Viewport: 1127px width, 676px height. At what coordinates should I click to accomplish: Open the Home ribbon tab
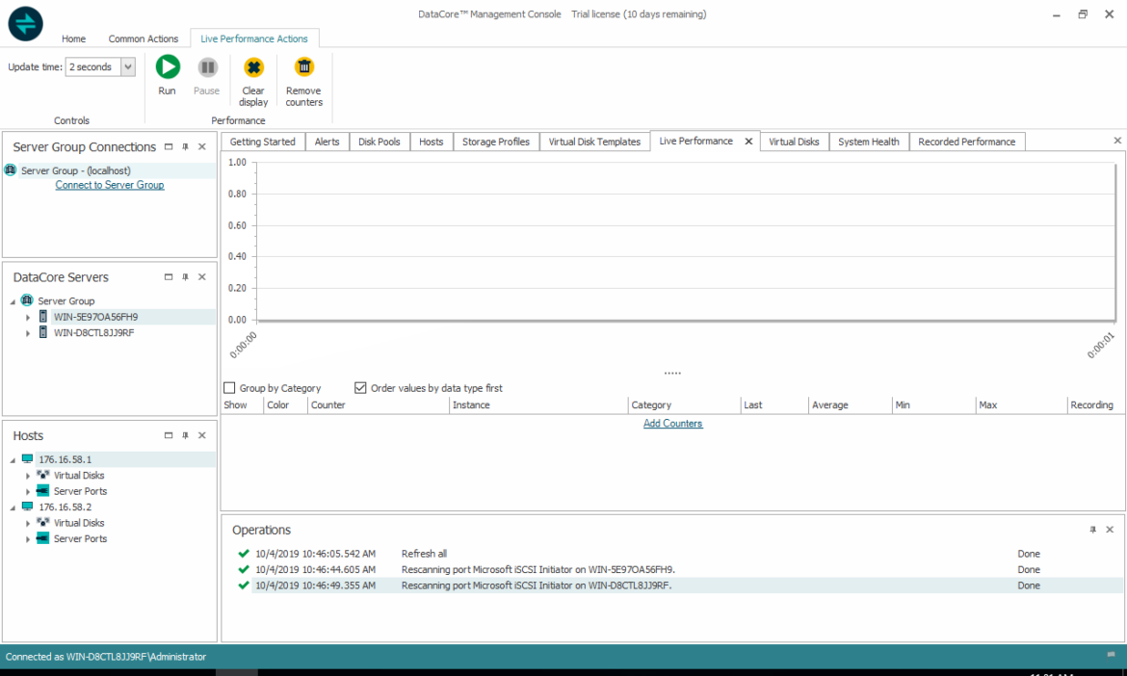73,39
